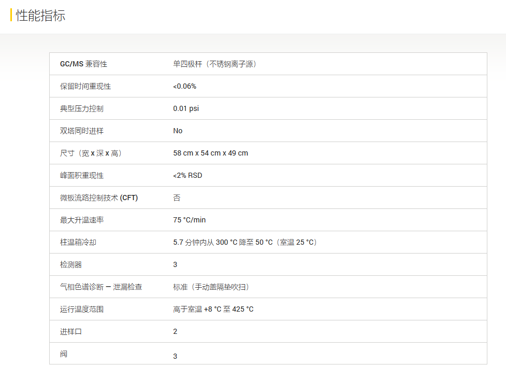Click the 标准（手动盖隔垫吹扫）value

pos(215,287)
